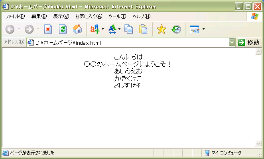Expand the address bar dropdown arrow
This screenshot has height=159, width=264.
[232, 42]
